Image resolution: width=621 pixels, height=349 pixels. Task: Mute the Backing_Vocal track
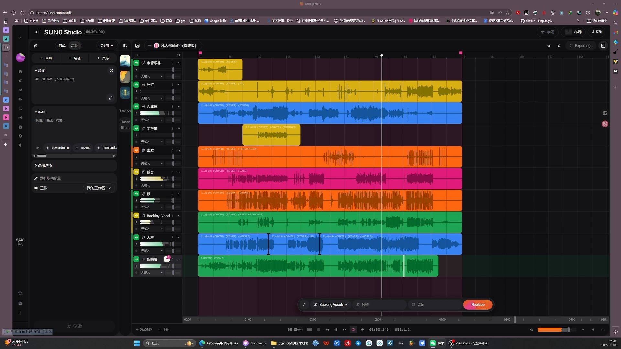[136, 216]
